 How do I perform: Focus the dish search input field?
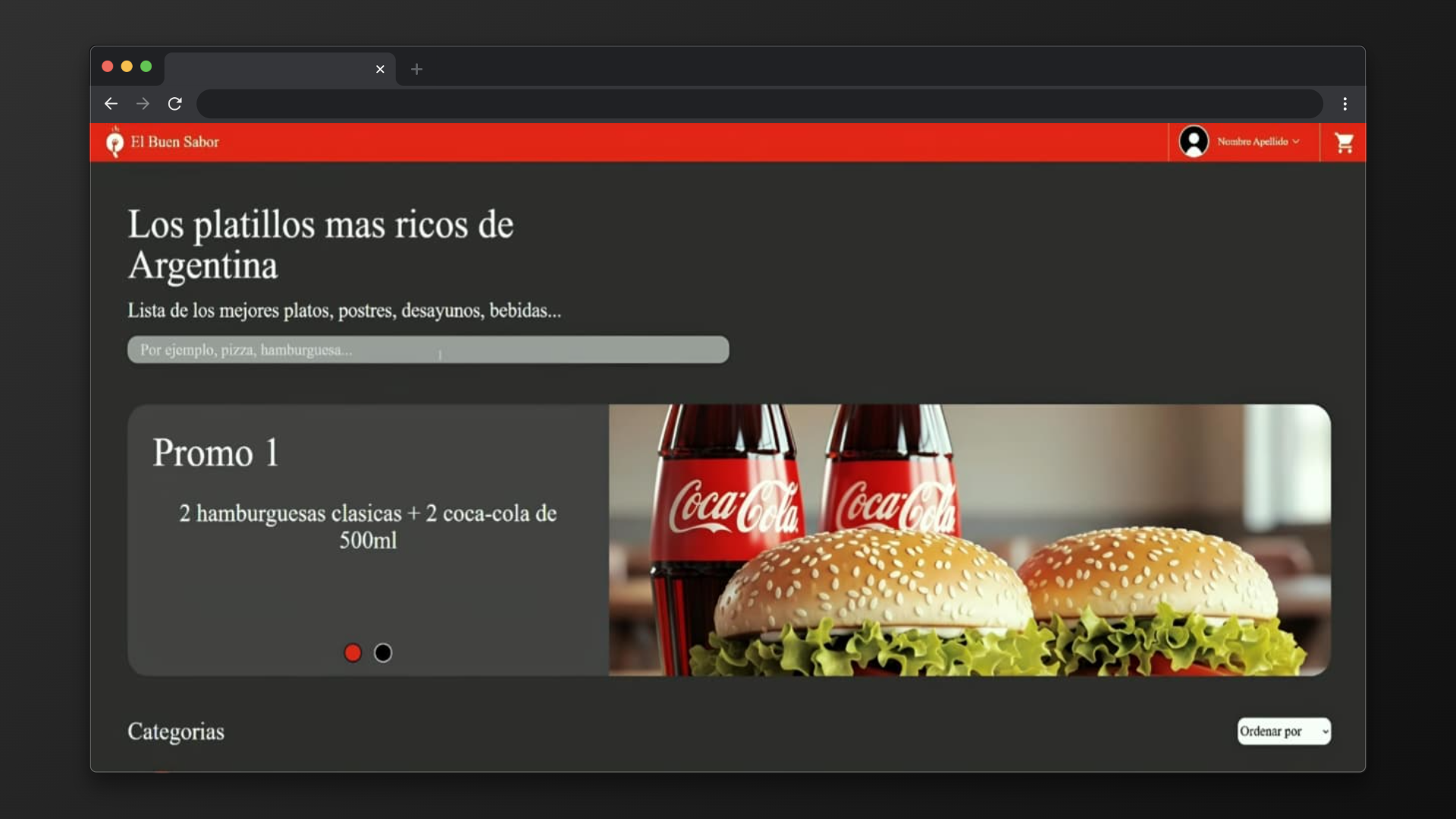click(x=428, y=350)
